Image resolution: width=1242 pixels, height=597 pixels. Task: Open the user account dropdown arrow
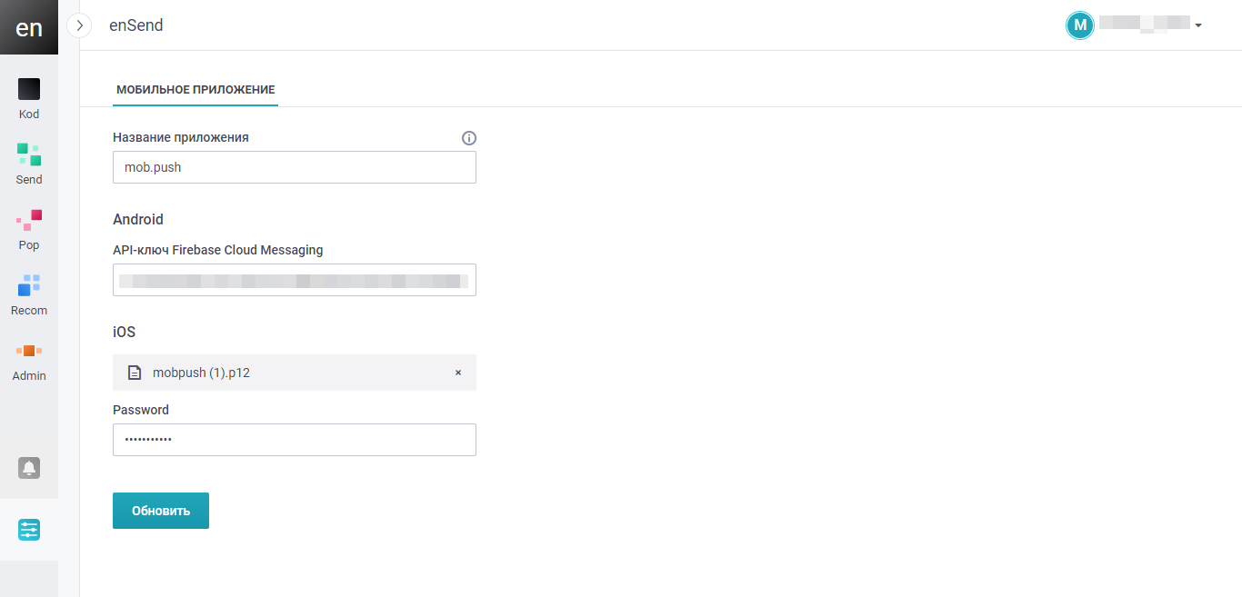tap(1198, 25)
